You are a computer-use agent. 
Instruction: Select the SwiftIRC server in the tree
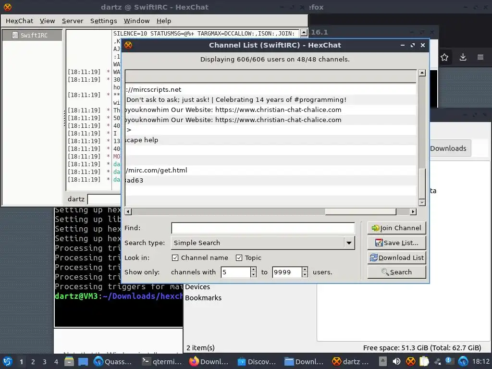[32, 35]
